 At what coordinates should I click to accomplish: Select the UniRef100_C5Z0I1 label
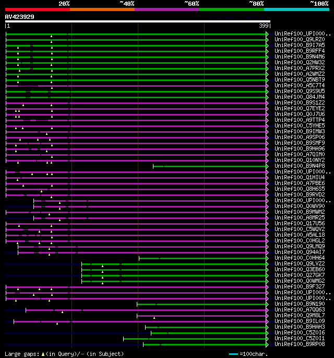coord(300,338)
